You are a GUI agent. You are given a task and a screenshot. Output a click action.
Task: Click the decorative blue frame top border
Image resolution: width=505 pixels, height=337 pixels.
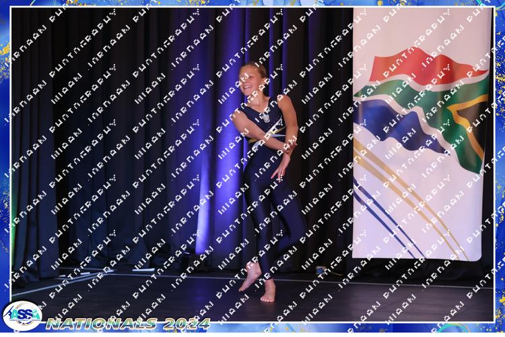tap(252, 3)
